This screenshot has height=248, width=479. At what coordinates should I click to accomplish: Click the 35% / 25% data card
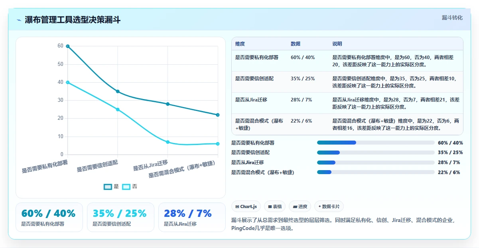pyautogui.click(x=120, y=217)
